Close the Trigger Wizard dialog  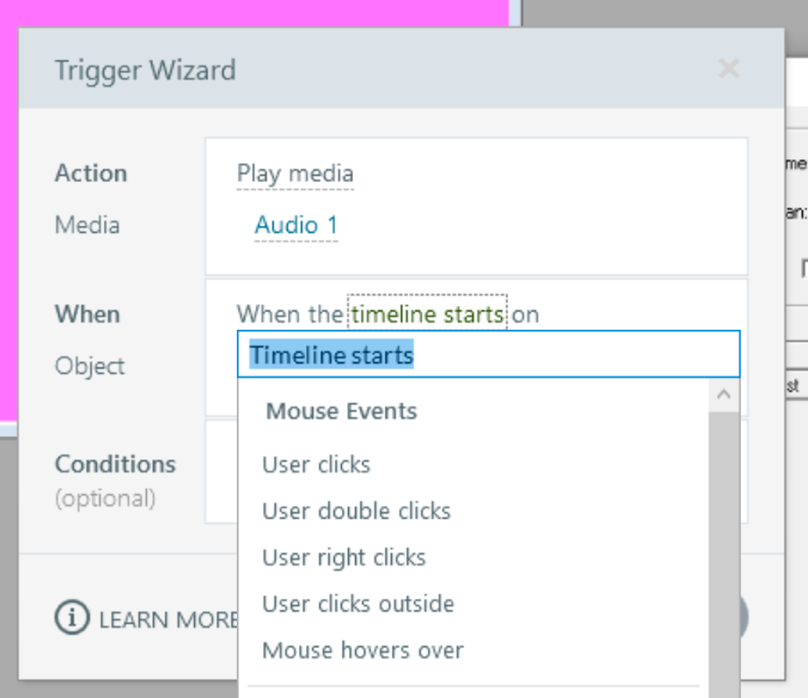[728, 69]
